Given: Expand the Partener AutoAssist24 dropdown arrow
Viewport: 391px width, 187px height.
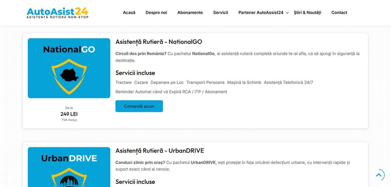Looking at the screenshot, I should pyautogui.click(x=287, y=13).
